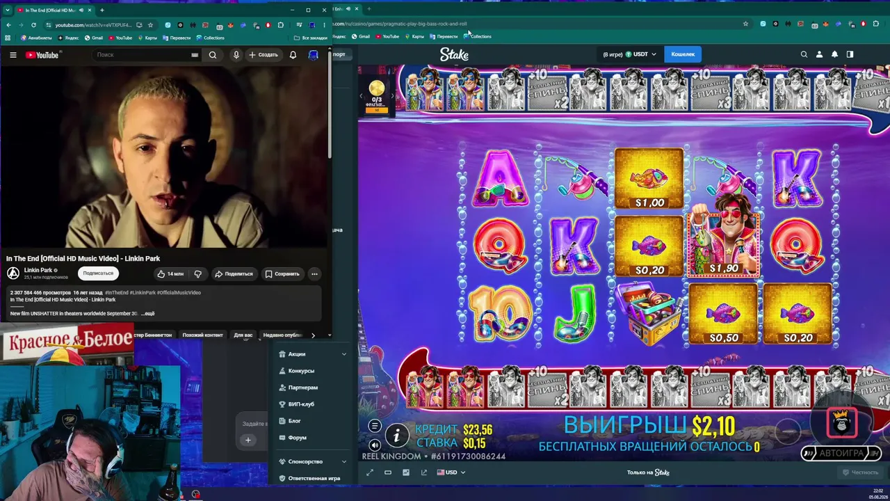Open Stake notifications bell
Viewport: 890px width, 501px height.
click(834, 54)
